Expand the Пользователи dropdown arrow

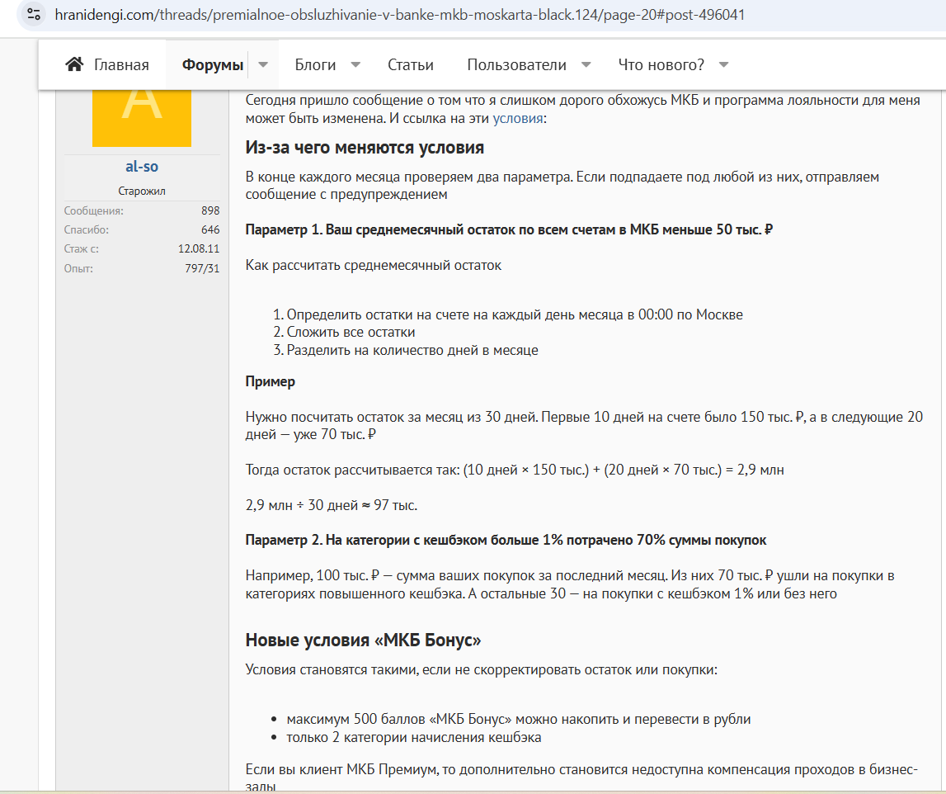[x=586, y=64]
